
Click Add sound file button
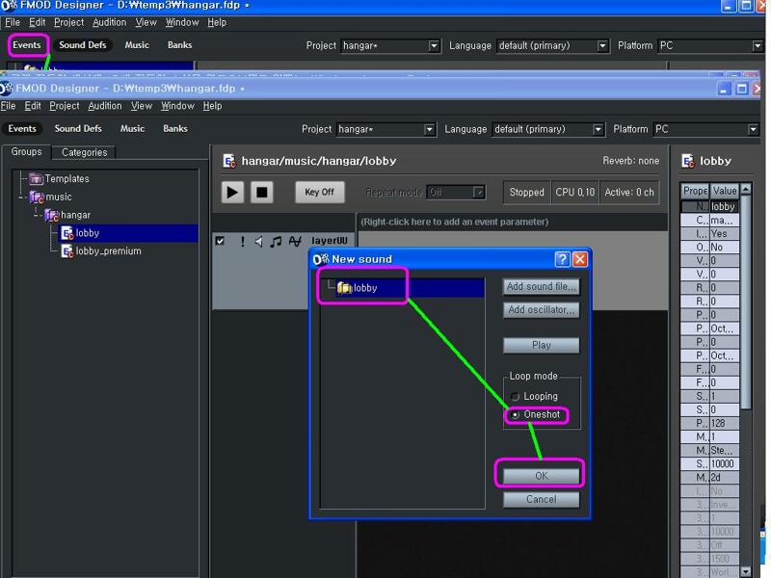coord(542,286)
